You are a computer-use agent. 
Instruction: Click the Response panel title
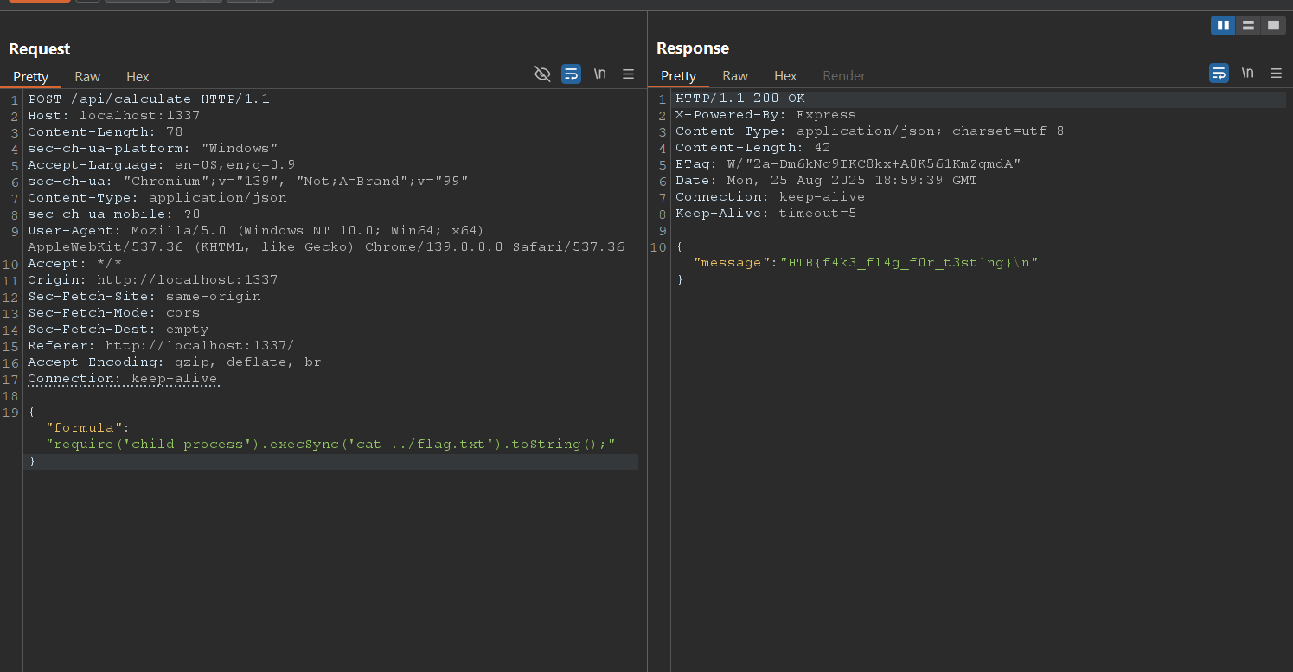tap(693, 48)
